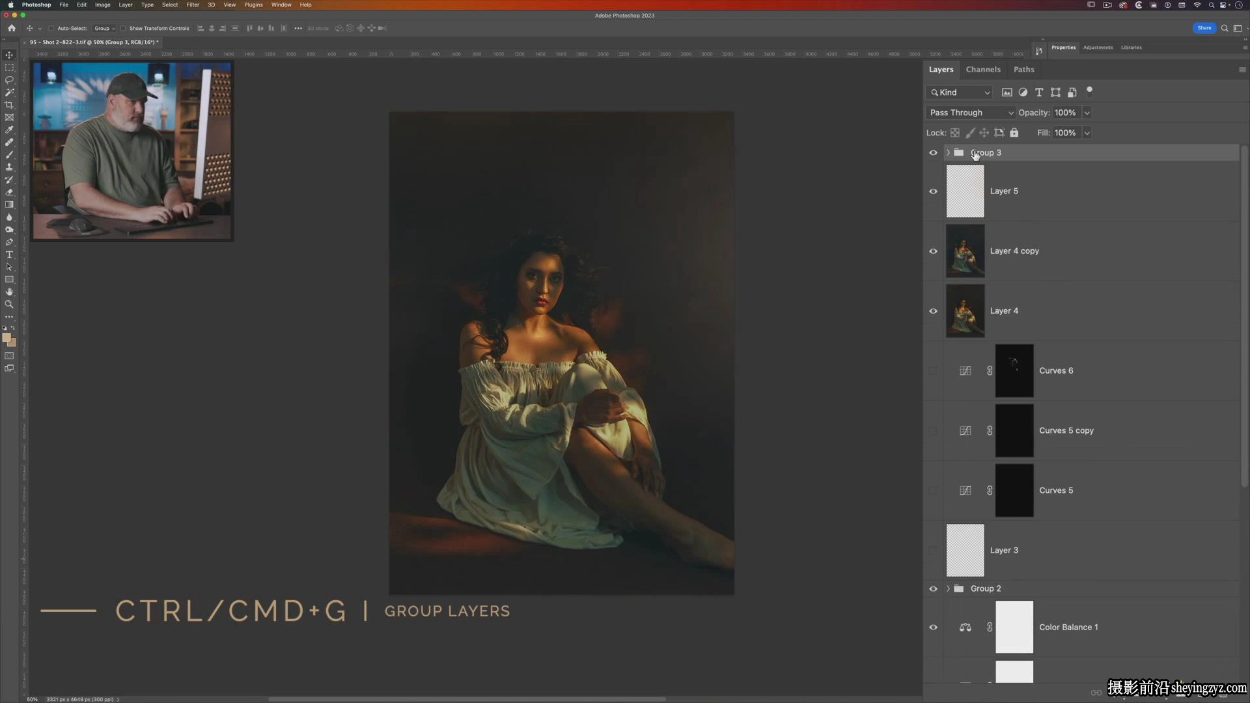
Task: Select the Zoom tool
Action: click(x=9, y=304)
